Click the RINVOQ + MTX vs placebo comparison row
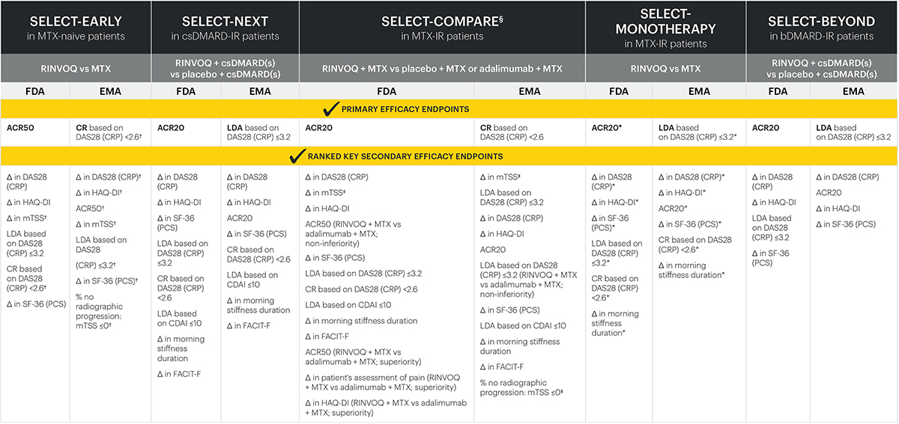Screen dimensions: 899x424 point(442,68)
